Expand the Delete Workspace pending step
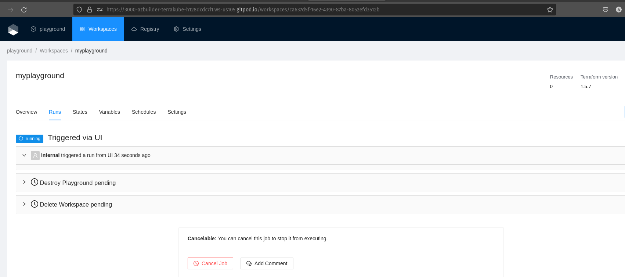Viewport: 625px width, 277px height. click(24, 204)
